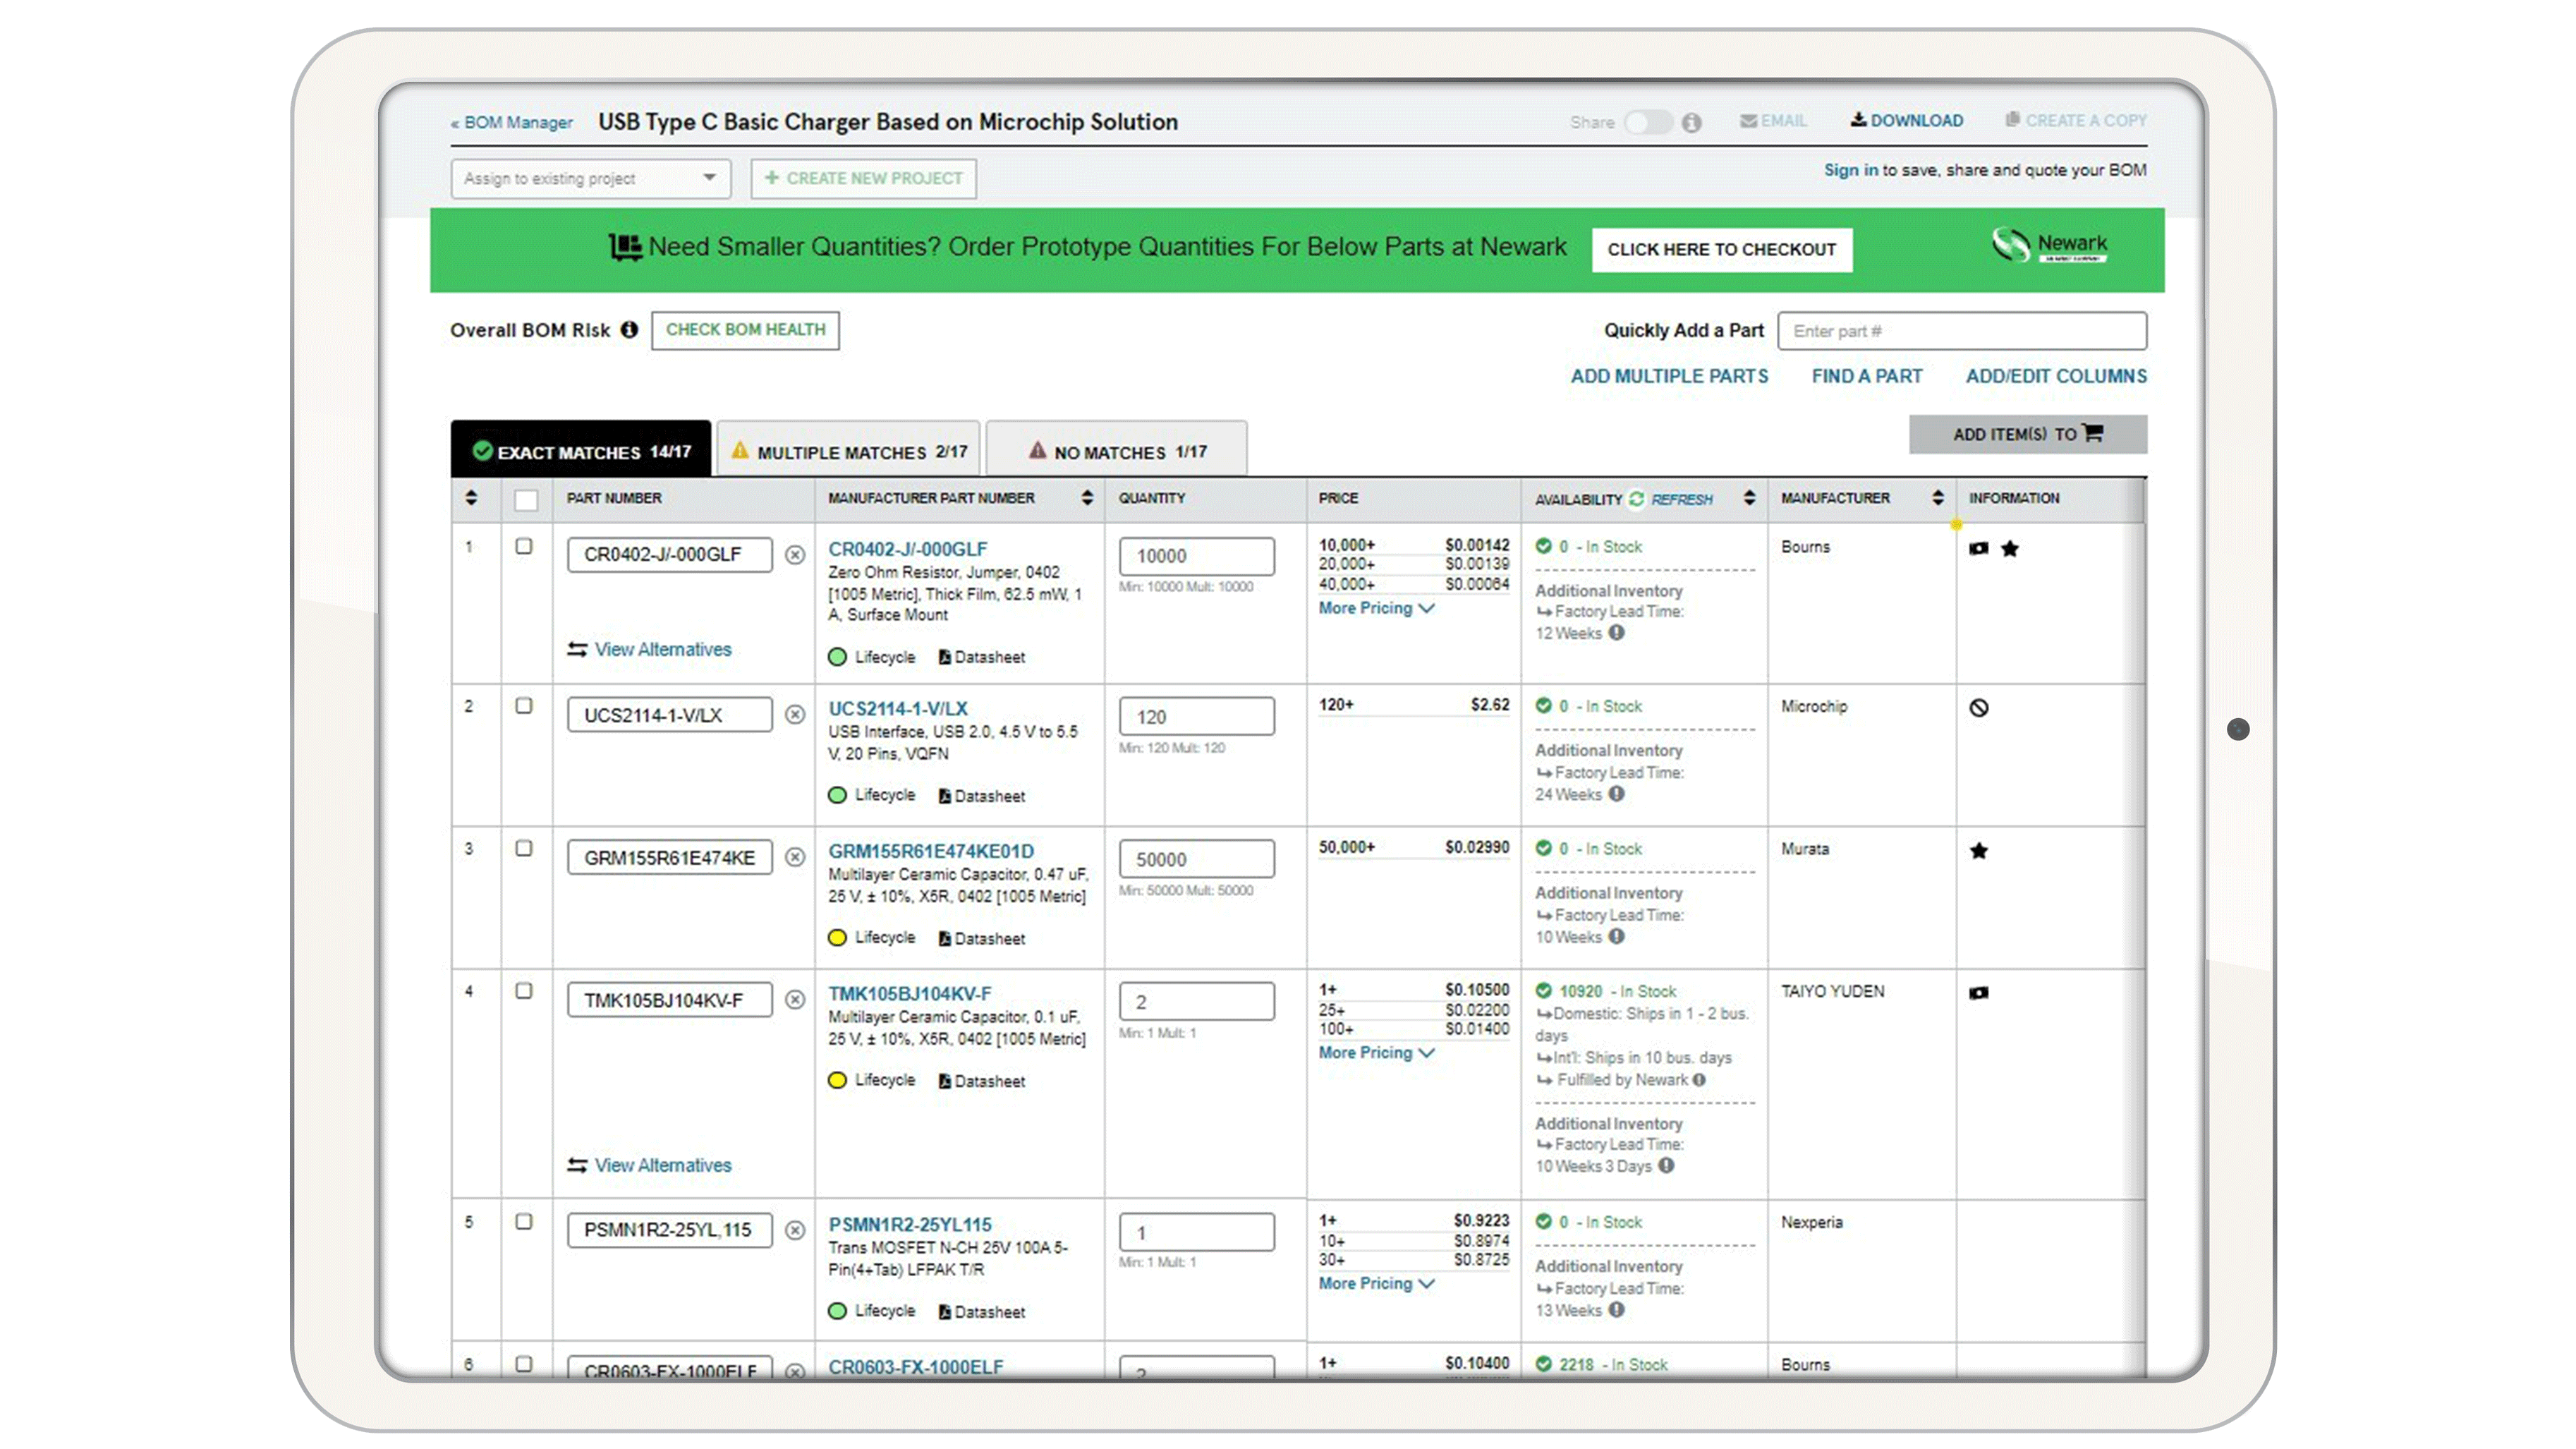Toggle the Share switch
Viewport: 2576px width, 1449px height.
tap(1648, 122)
